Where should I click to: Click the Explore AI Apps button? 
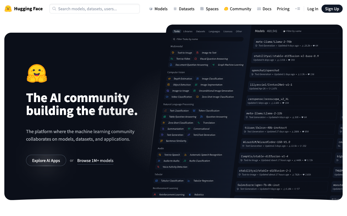46,160
